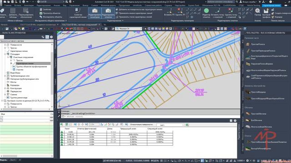Toggle 'Редактировать геометрию' ribbon panel button
Screen dimensions: 291x163
coord(95,13)
